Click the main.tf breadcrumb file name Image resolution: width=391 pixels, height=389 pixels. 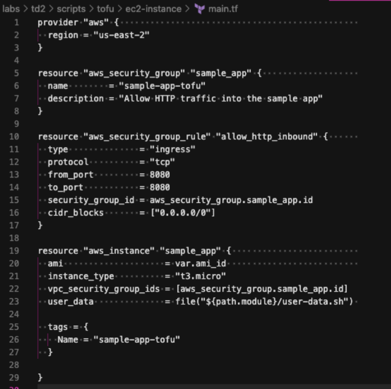[223, 9]
